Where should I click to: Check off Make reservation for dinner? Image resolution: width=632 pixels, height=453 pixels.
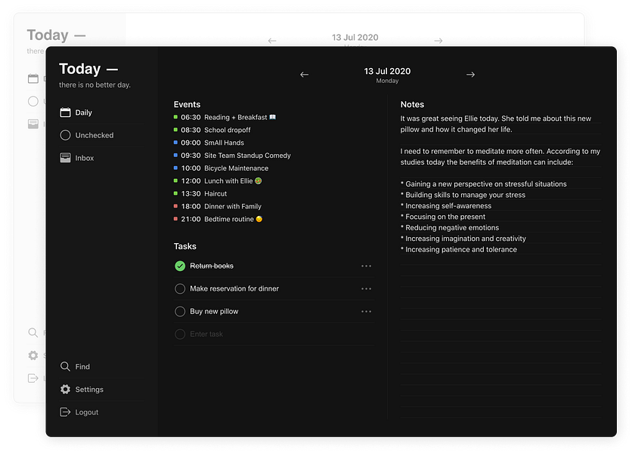click(180, 288)
